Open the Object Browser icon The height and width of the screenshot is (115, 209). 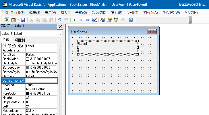116,20
